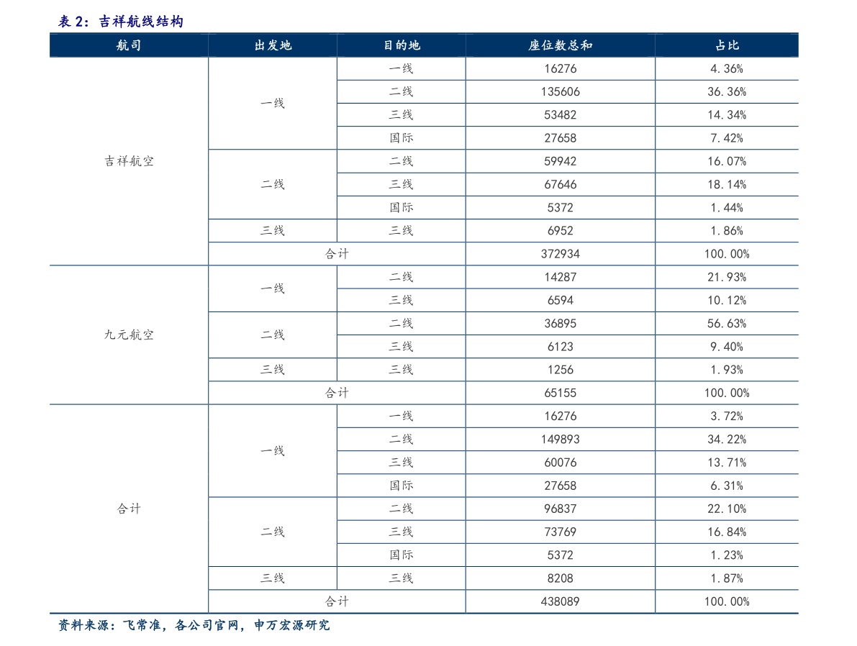Click the 资料来源 source footnote text
This screenshot has width=857, height=646.
(x=194, y=626)
